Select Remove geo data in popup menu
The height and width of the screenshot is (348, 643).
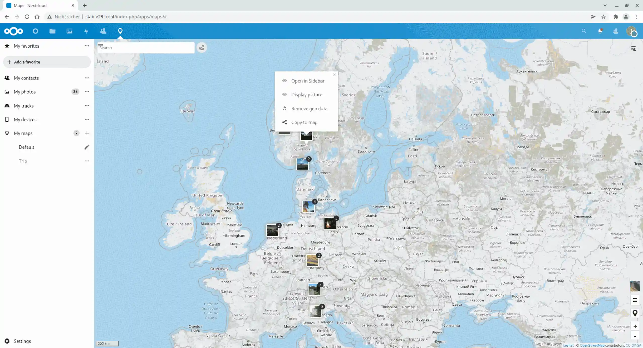coord(309,109)
